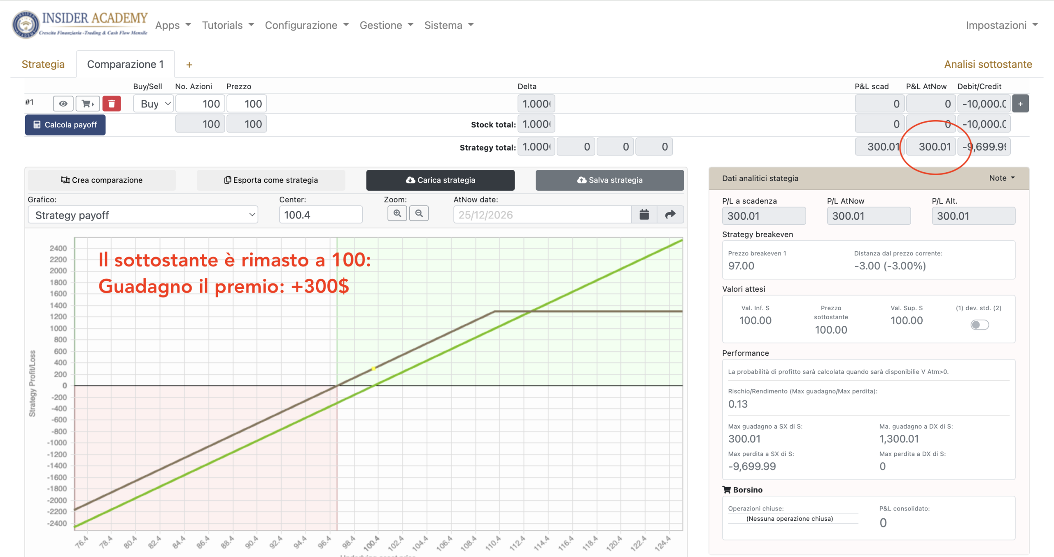The image size is (1054, 557).
Task: Click the P/L a scadenza value field
Action: [764, 216]
